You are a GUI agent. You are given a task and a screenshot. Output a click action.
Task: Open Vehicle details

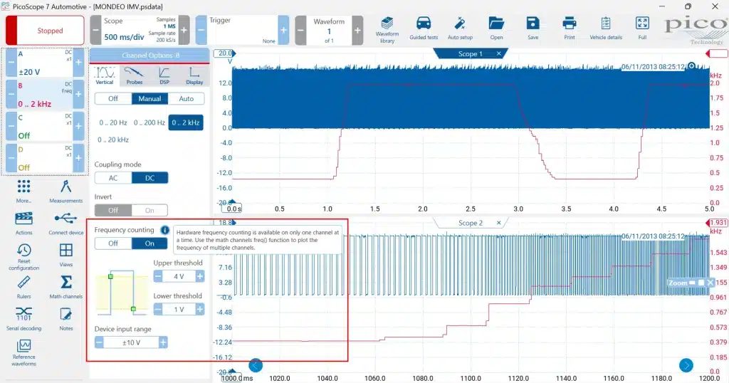(606, 28)
